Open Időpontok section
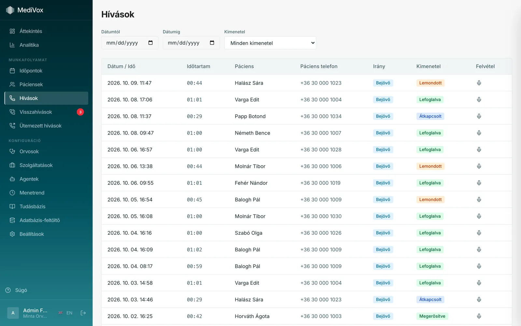Screen dimensions: 521x326 point(46,71)
